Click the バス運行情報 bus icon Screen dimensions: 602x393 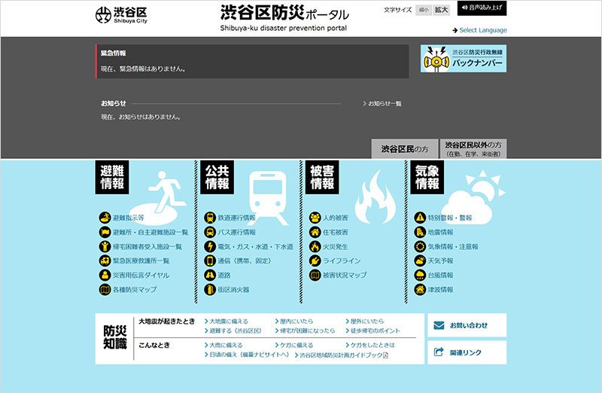[x=210, y=232]
